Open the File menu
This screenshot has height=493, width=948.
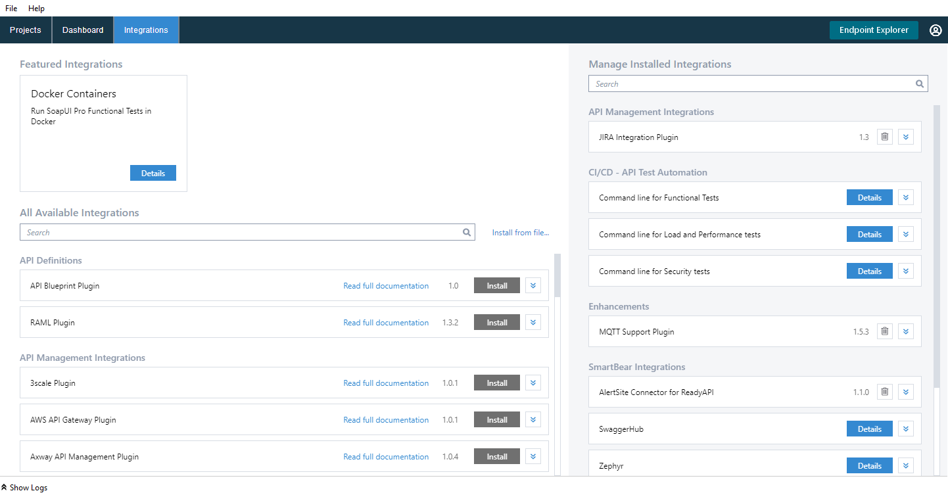pos(11,8)
